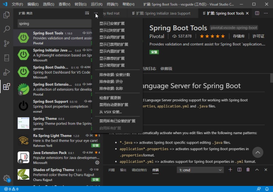Screen dimensions: 273x192
Task: Kill the terminal with trash icon
Action: (x=248, y=170)
